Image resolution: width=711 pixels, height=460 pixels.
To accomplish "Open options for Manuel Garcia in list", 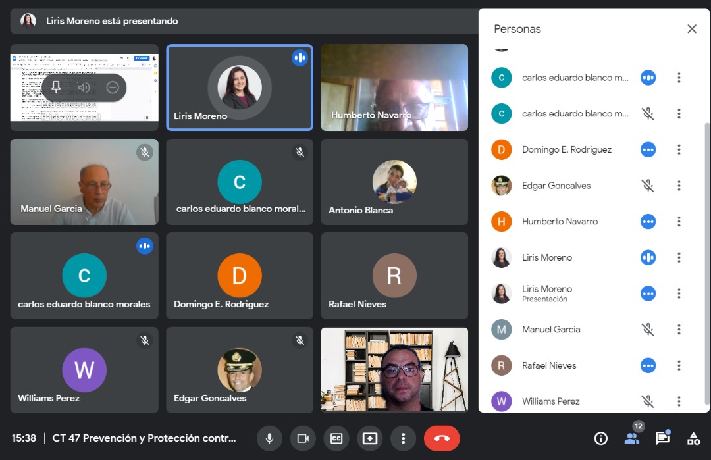I will (x=679, y=330).
